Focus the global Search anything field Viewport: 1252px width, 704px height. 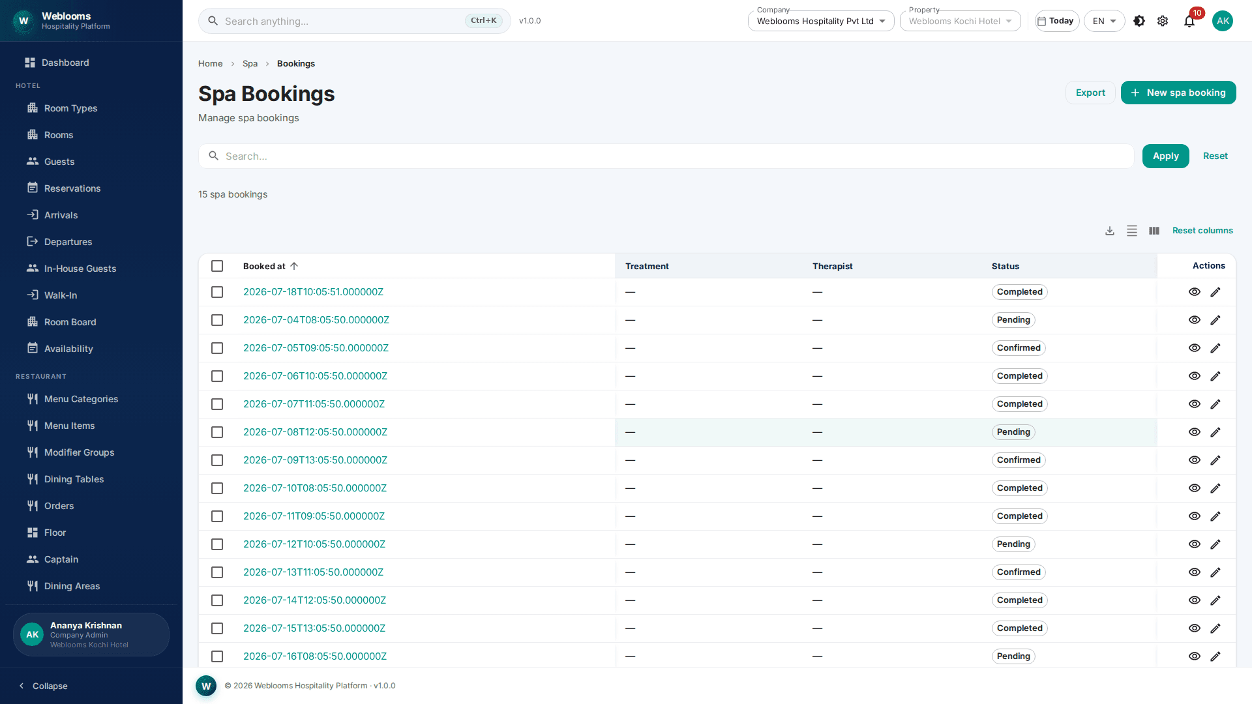[x=354, y=21]
